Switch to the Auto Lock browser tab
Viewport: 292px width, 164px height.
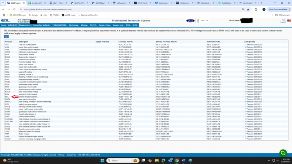coord(206,3)
